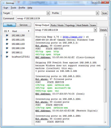Switch to the Scans tab
This screenshot has height=128, width=111.
[93, 25]
